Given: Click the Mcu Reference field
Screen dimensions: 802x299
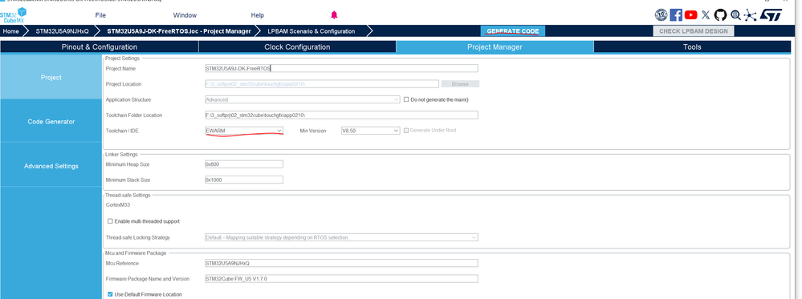Looking at the screenshot, I should point(341,263).
